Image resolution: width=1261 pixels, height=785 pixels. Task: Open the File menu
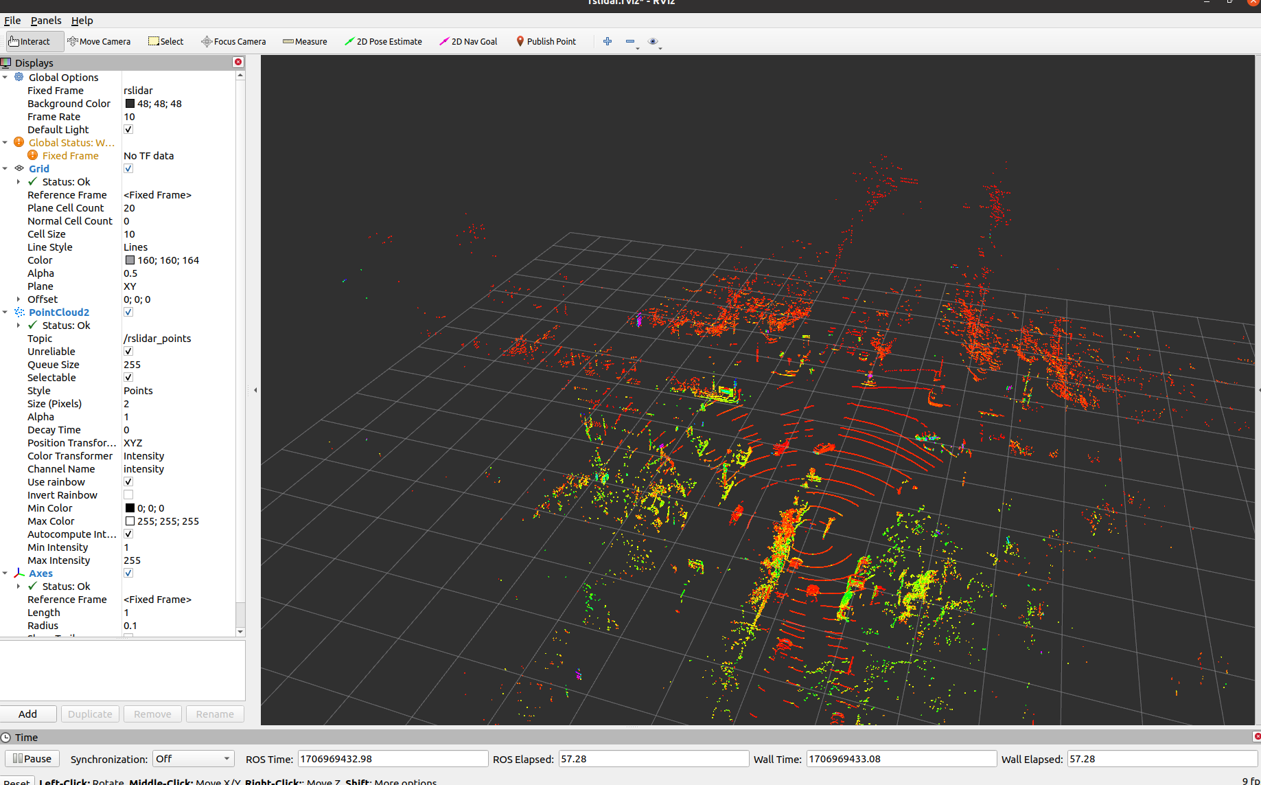(12, 21)
